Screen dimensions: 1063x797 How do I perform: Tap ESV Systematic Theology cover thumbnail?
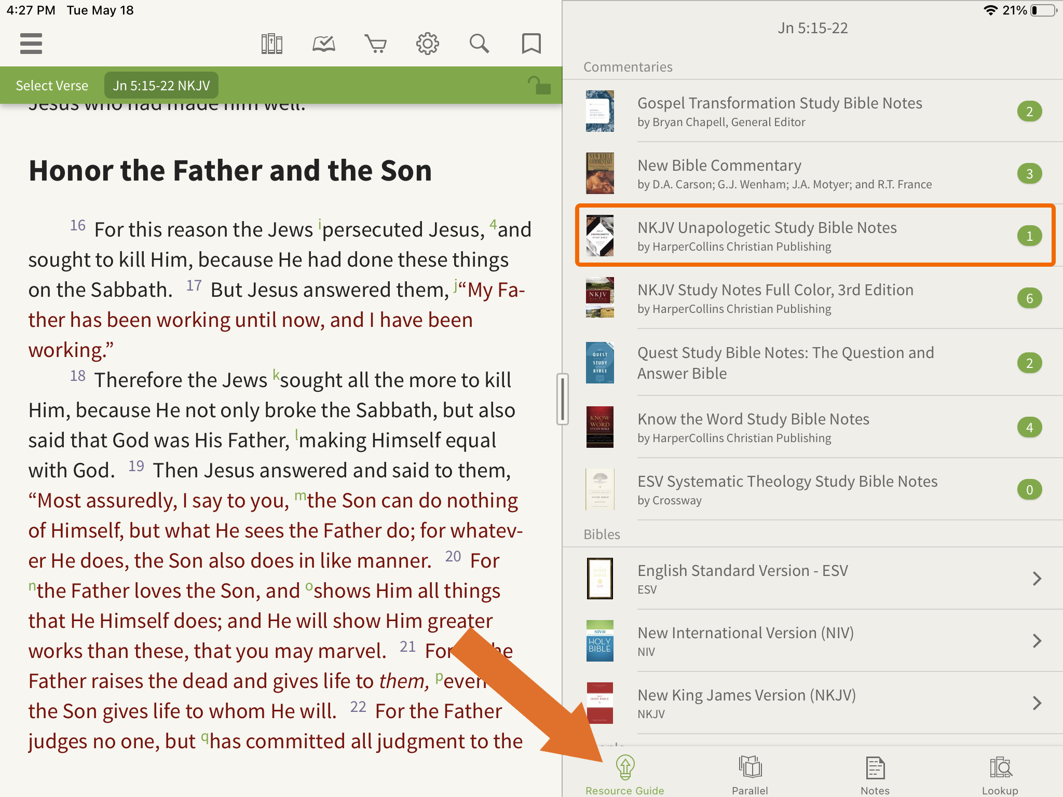[599, 489]
